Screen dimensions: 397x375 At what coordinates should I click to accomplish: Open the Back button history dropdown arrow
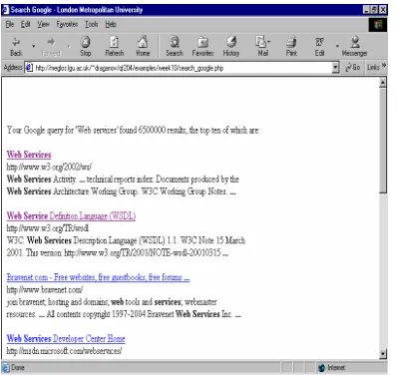coord(34,46)
